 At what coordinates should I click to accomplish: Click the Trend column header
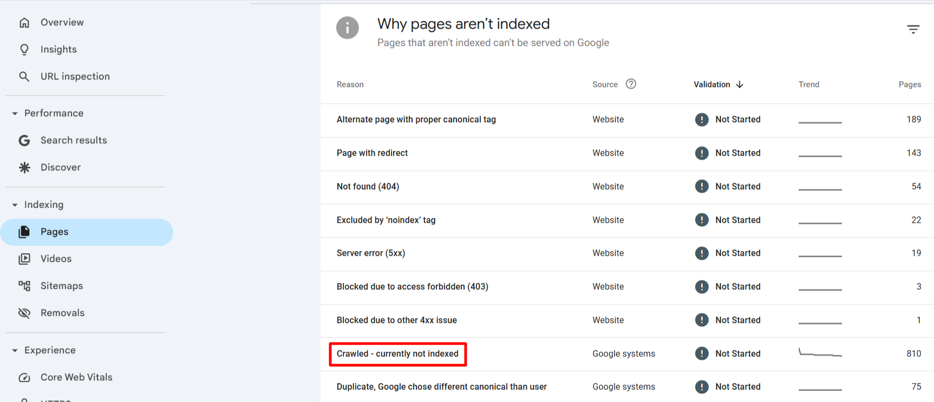pos(809,84)
